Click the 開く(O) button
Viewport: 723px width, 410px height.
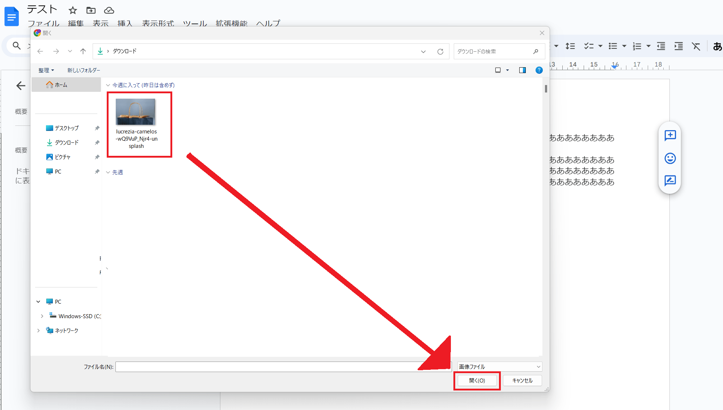coord(477,380)
